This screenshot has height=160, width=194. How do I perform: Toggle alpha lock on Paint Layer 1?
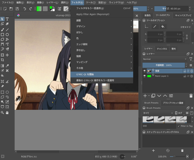[x=191, y=76]
